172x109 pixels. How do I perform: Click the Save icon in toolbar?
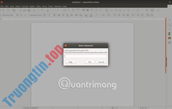pos(14,10)
